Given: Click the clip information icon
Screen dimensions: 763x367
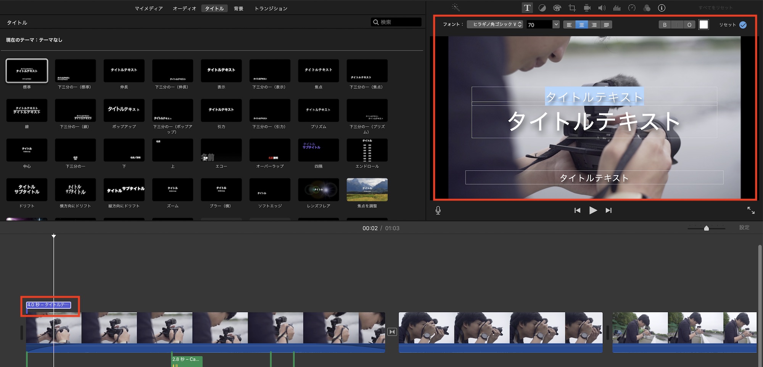Looking at the screenshot, I should [x=662, y=8].
